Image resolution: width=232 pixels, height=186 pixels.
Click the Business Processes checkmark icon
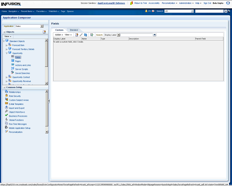click(6, 116)
